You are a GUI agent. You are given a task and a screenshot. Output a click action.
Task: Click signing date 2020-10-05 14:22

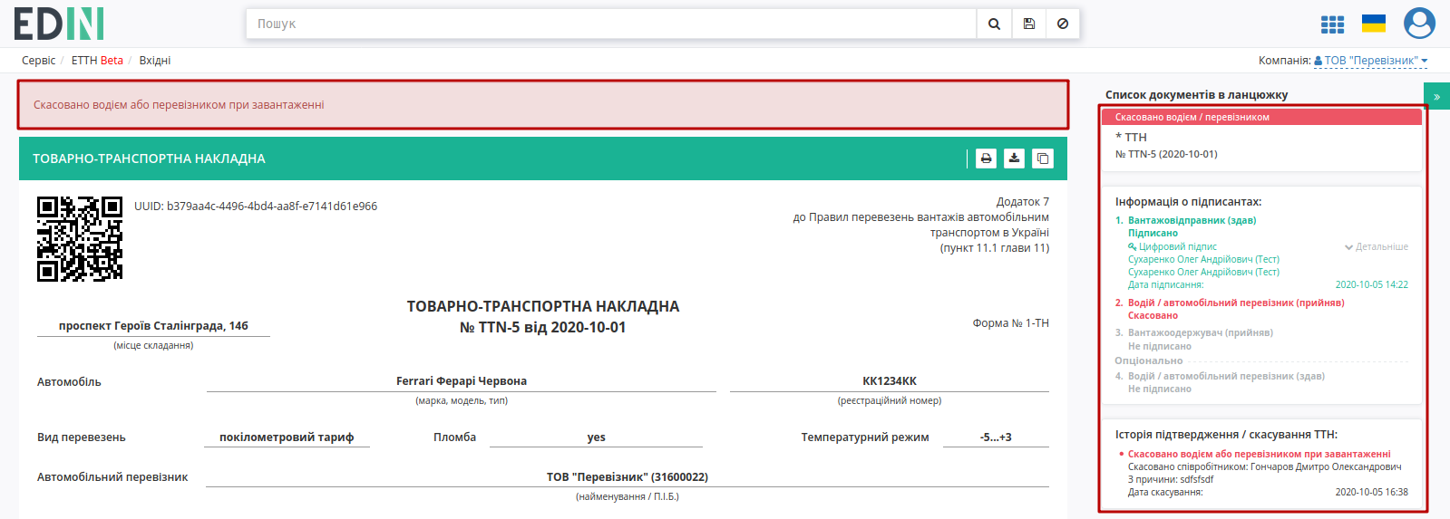1371,284
